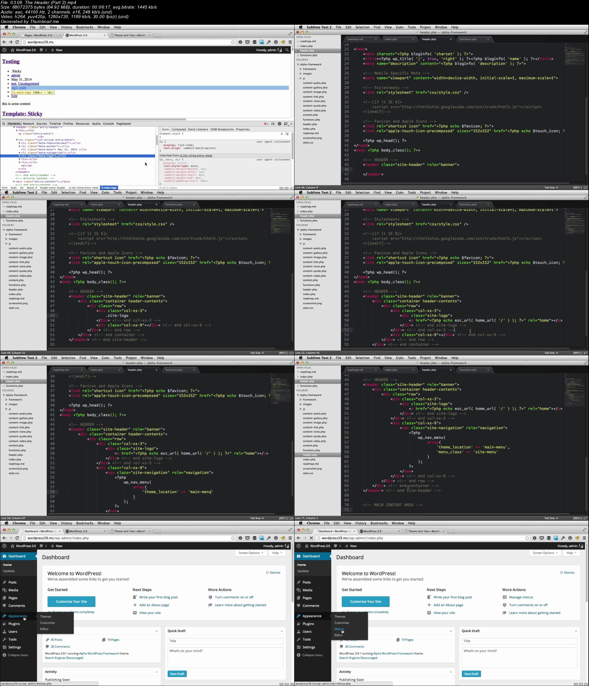589x686 pixels.
Task: Open the Computed tab in DevTools styles sidebar
Action: pos(179,129)
